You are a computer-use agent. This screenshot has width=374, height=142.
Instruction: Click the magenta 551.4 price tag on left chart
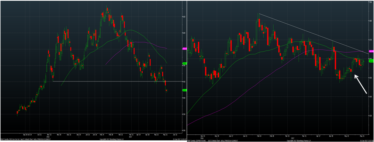coord(184,48)
